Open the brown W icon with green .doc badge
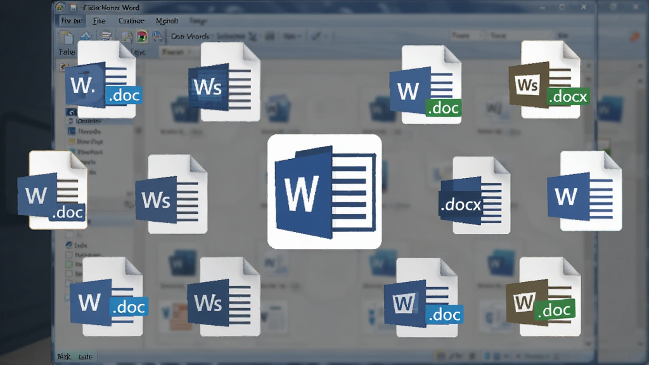The height and width of the screenshot is (365, 649). pyautogui.click(x=543, y=297)
